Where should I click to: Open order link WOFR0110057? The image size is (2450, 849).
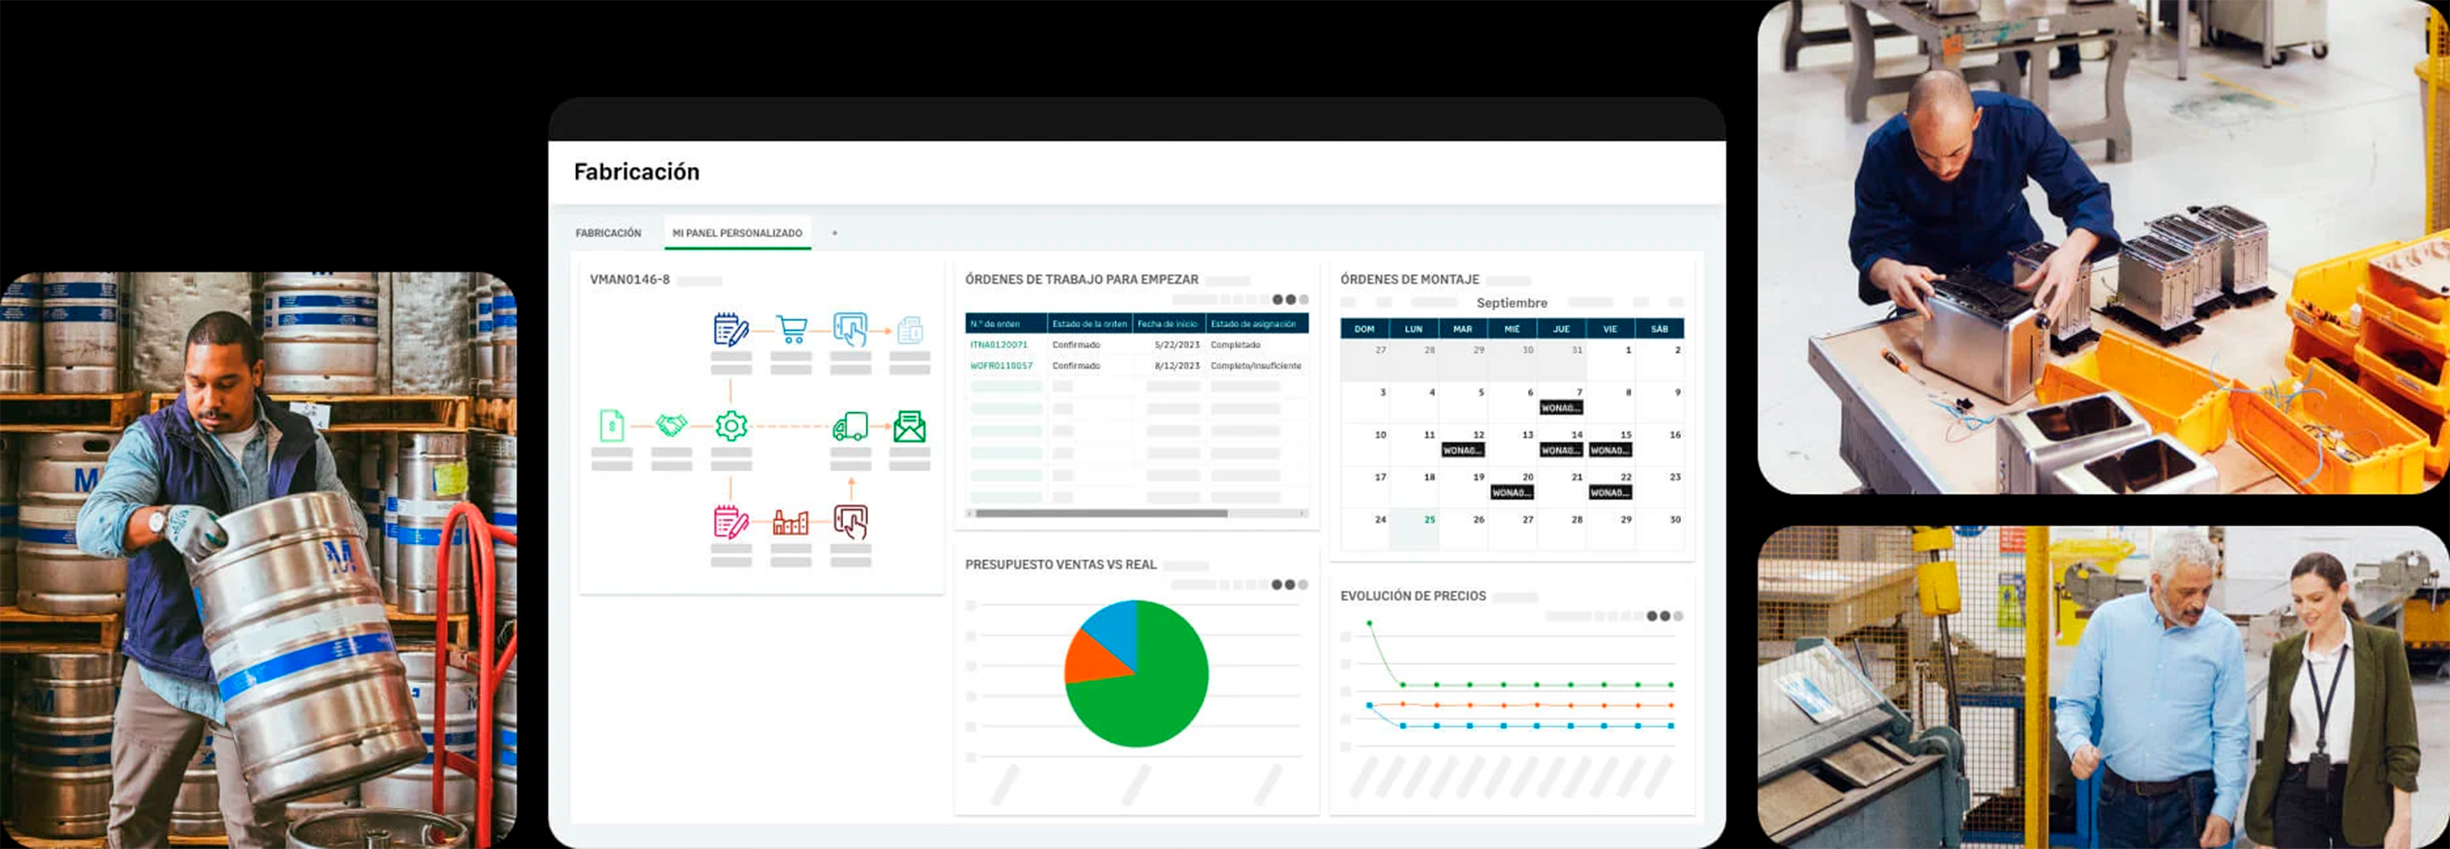pyautogui.click(x=1000, y=366)
